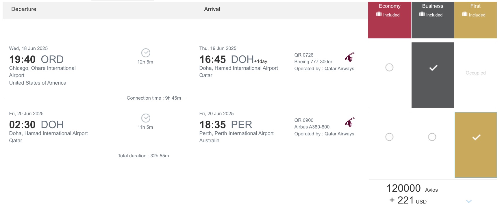Click the Departure column header
Image resolution: width=500 pixels, height=209 pixels.
(24, 9)
